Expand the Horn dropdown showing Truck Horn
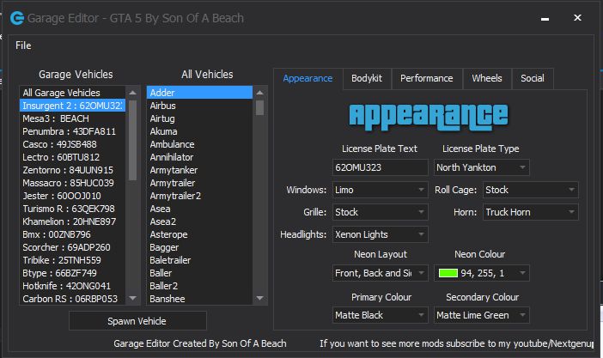Viewport: 603px width, 358px height. point(530,212)
